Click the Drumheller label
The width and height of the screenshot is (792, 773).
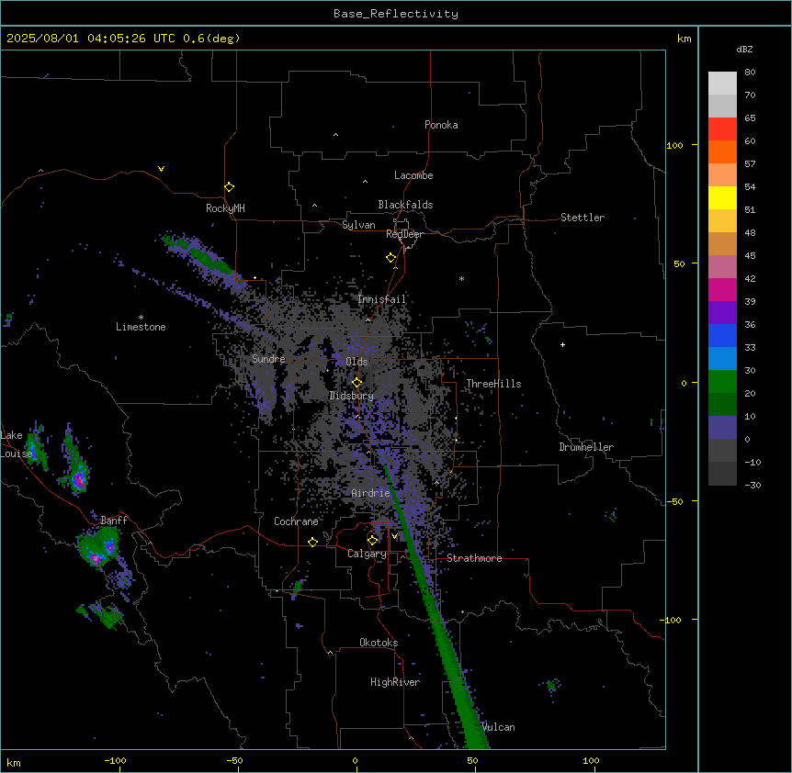click(586, 447)
